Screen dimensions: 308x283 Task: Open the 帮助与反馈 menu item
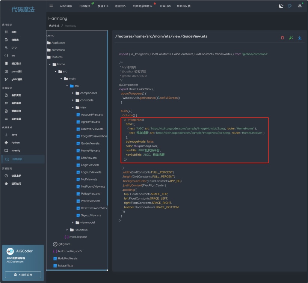click(x=183, y=6)
